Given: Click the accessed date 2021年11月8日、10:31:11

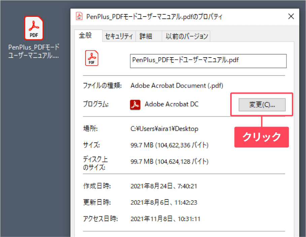Looking at the screenshot, I should pyautogui.click(x=165, y=219).
